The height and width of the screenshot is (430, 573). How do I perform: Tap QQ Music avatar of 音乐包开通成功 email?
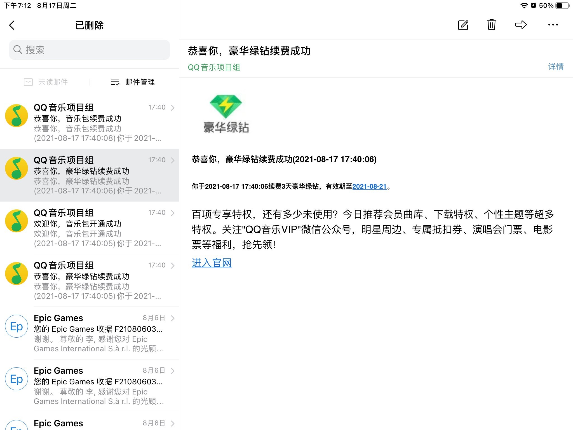pos(17,221)
